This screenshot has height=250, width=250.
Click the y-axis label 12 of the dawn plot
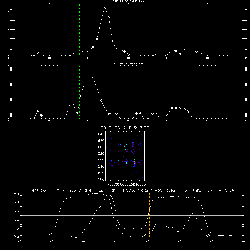point(9,3)
